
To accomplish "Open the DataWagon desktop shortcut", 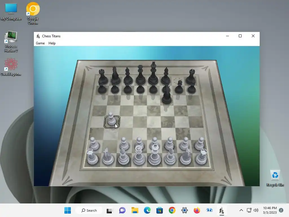I will click(11, 67).
